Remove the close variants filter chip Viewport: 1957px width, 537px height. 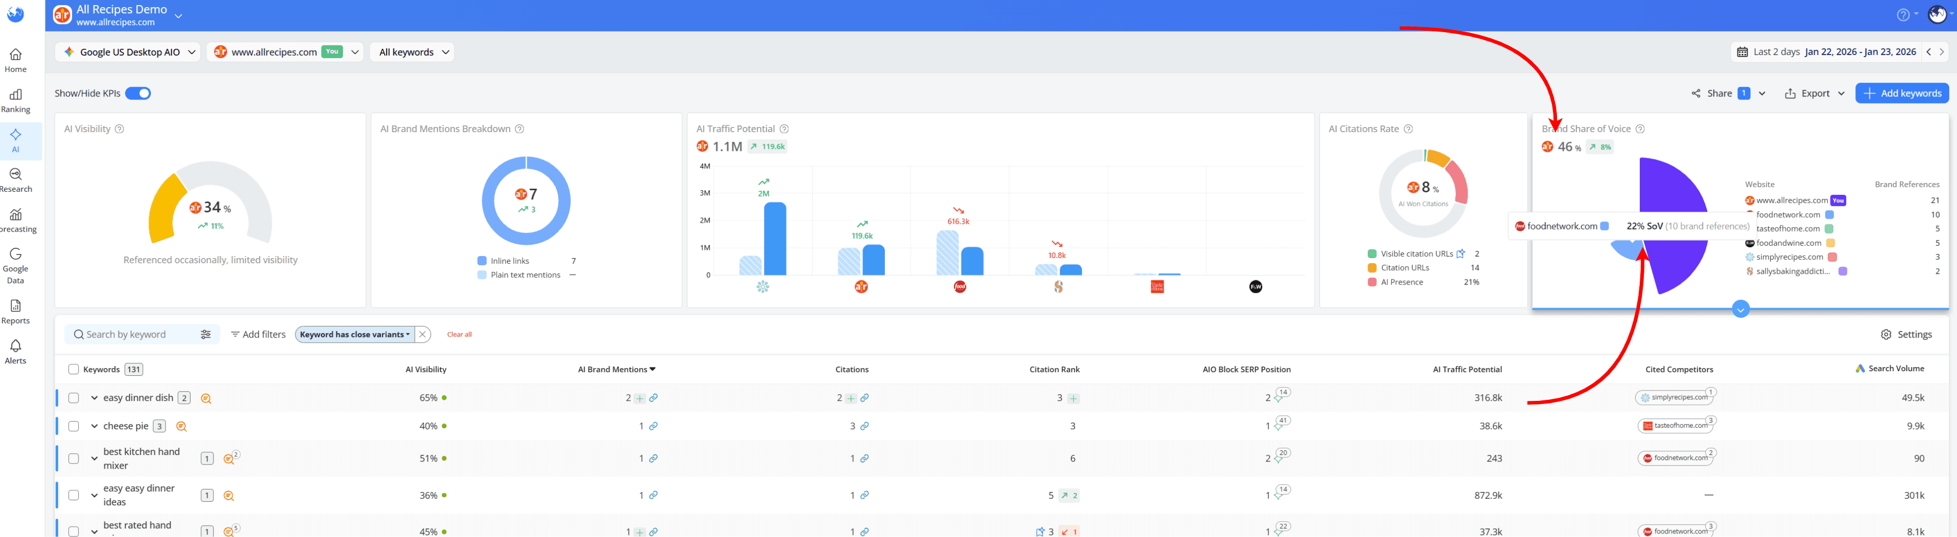click(422, 335)
